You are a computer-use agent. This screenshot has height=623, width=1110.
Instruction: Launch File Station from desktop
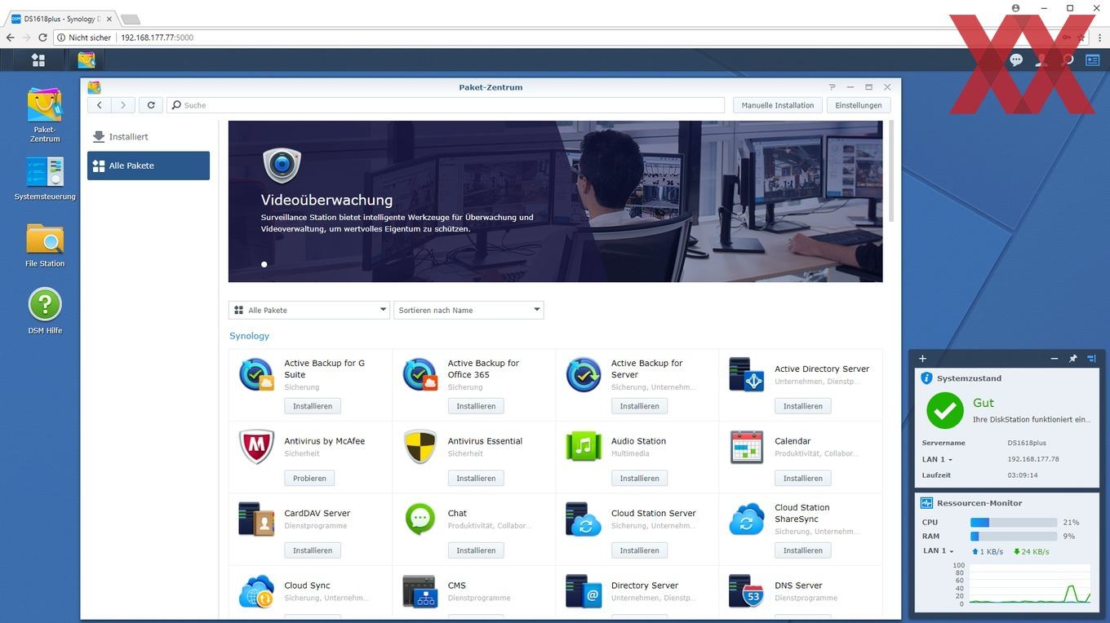tap(45, 245)
